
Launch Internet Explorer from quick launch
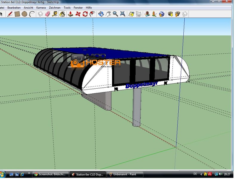pyautogui.click(x=22, y=174)
